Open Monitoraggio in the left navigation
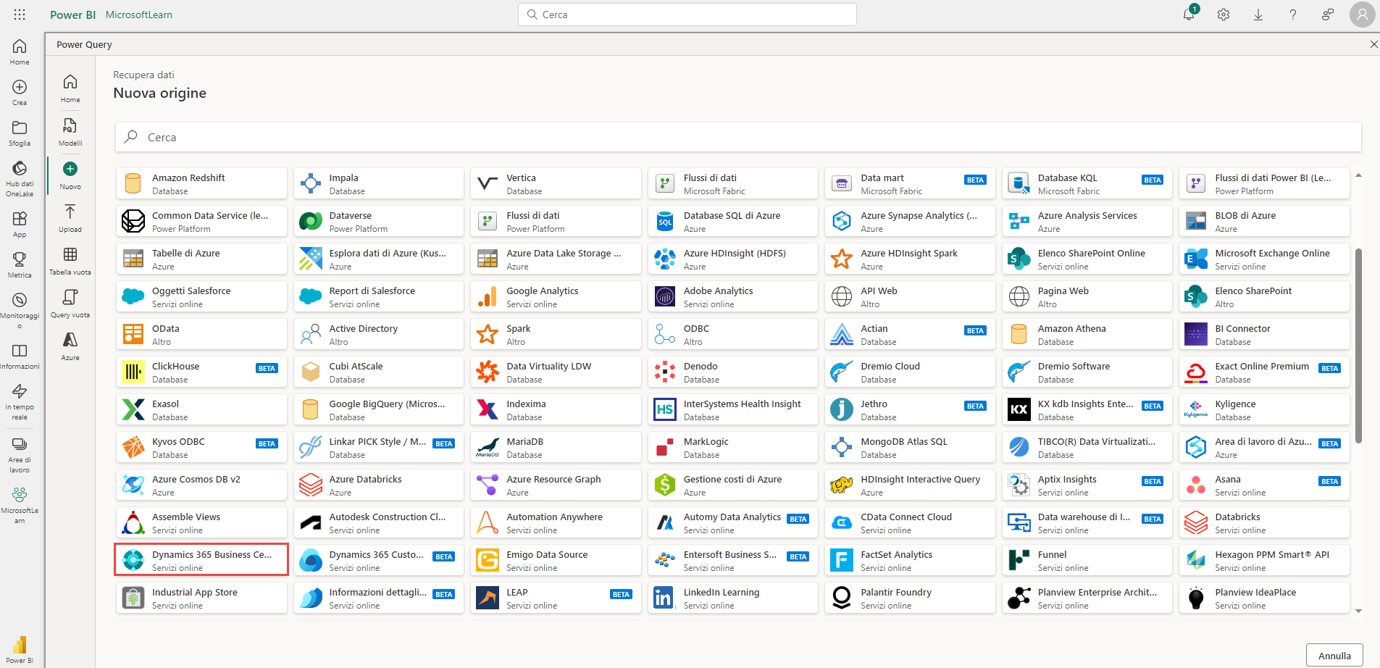Image resolution: width=1380 pixels, height=668 pixels. [x=20, y=311]
